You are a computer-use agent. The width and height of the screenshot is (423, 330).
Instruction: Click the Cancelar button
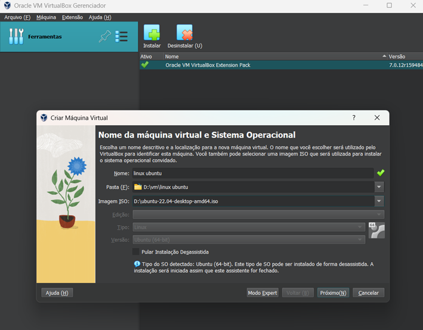(368, 293)
